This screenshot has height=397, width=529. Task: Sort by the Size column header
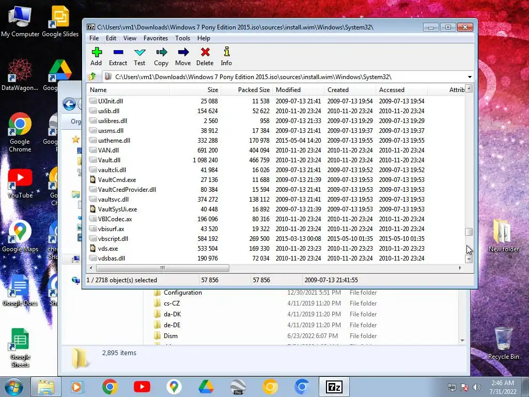195,90
